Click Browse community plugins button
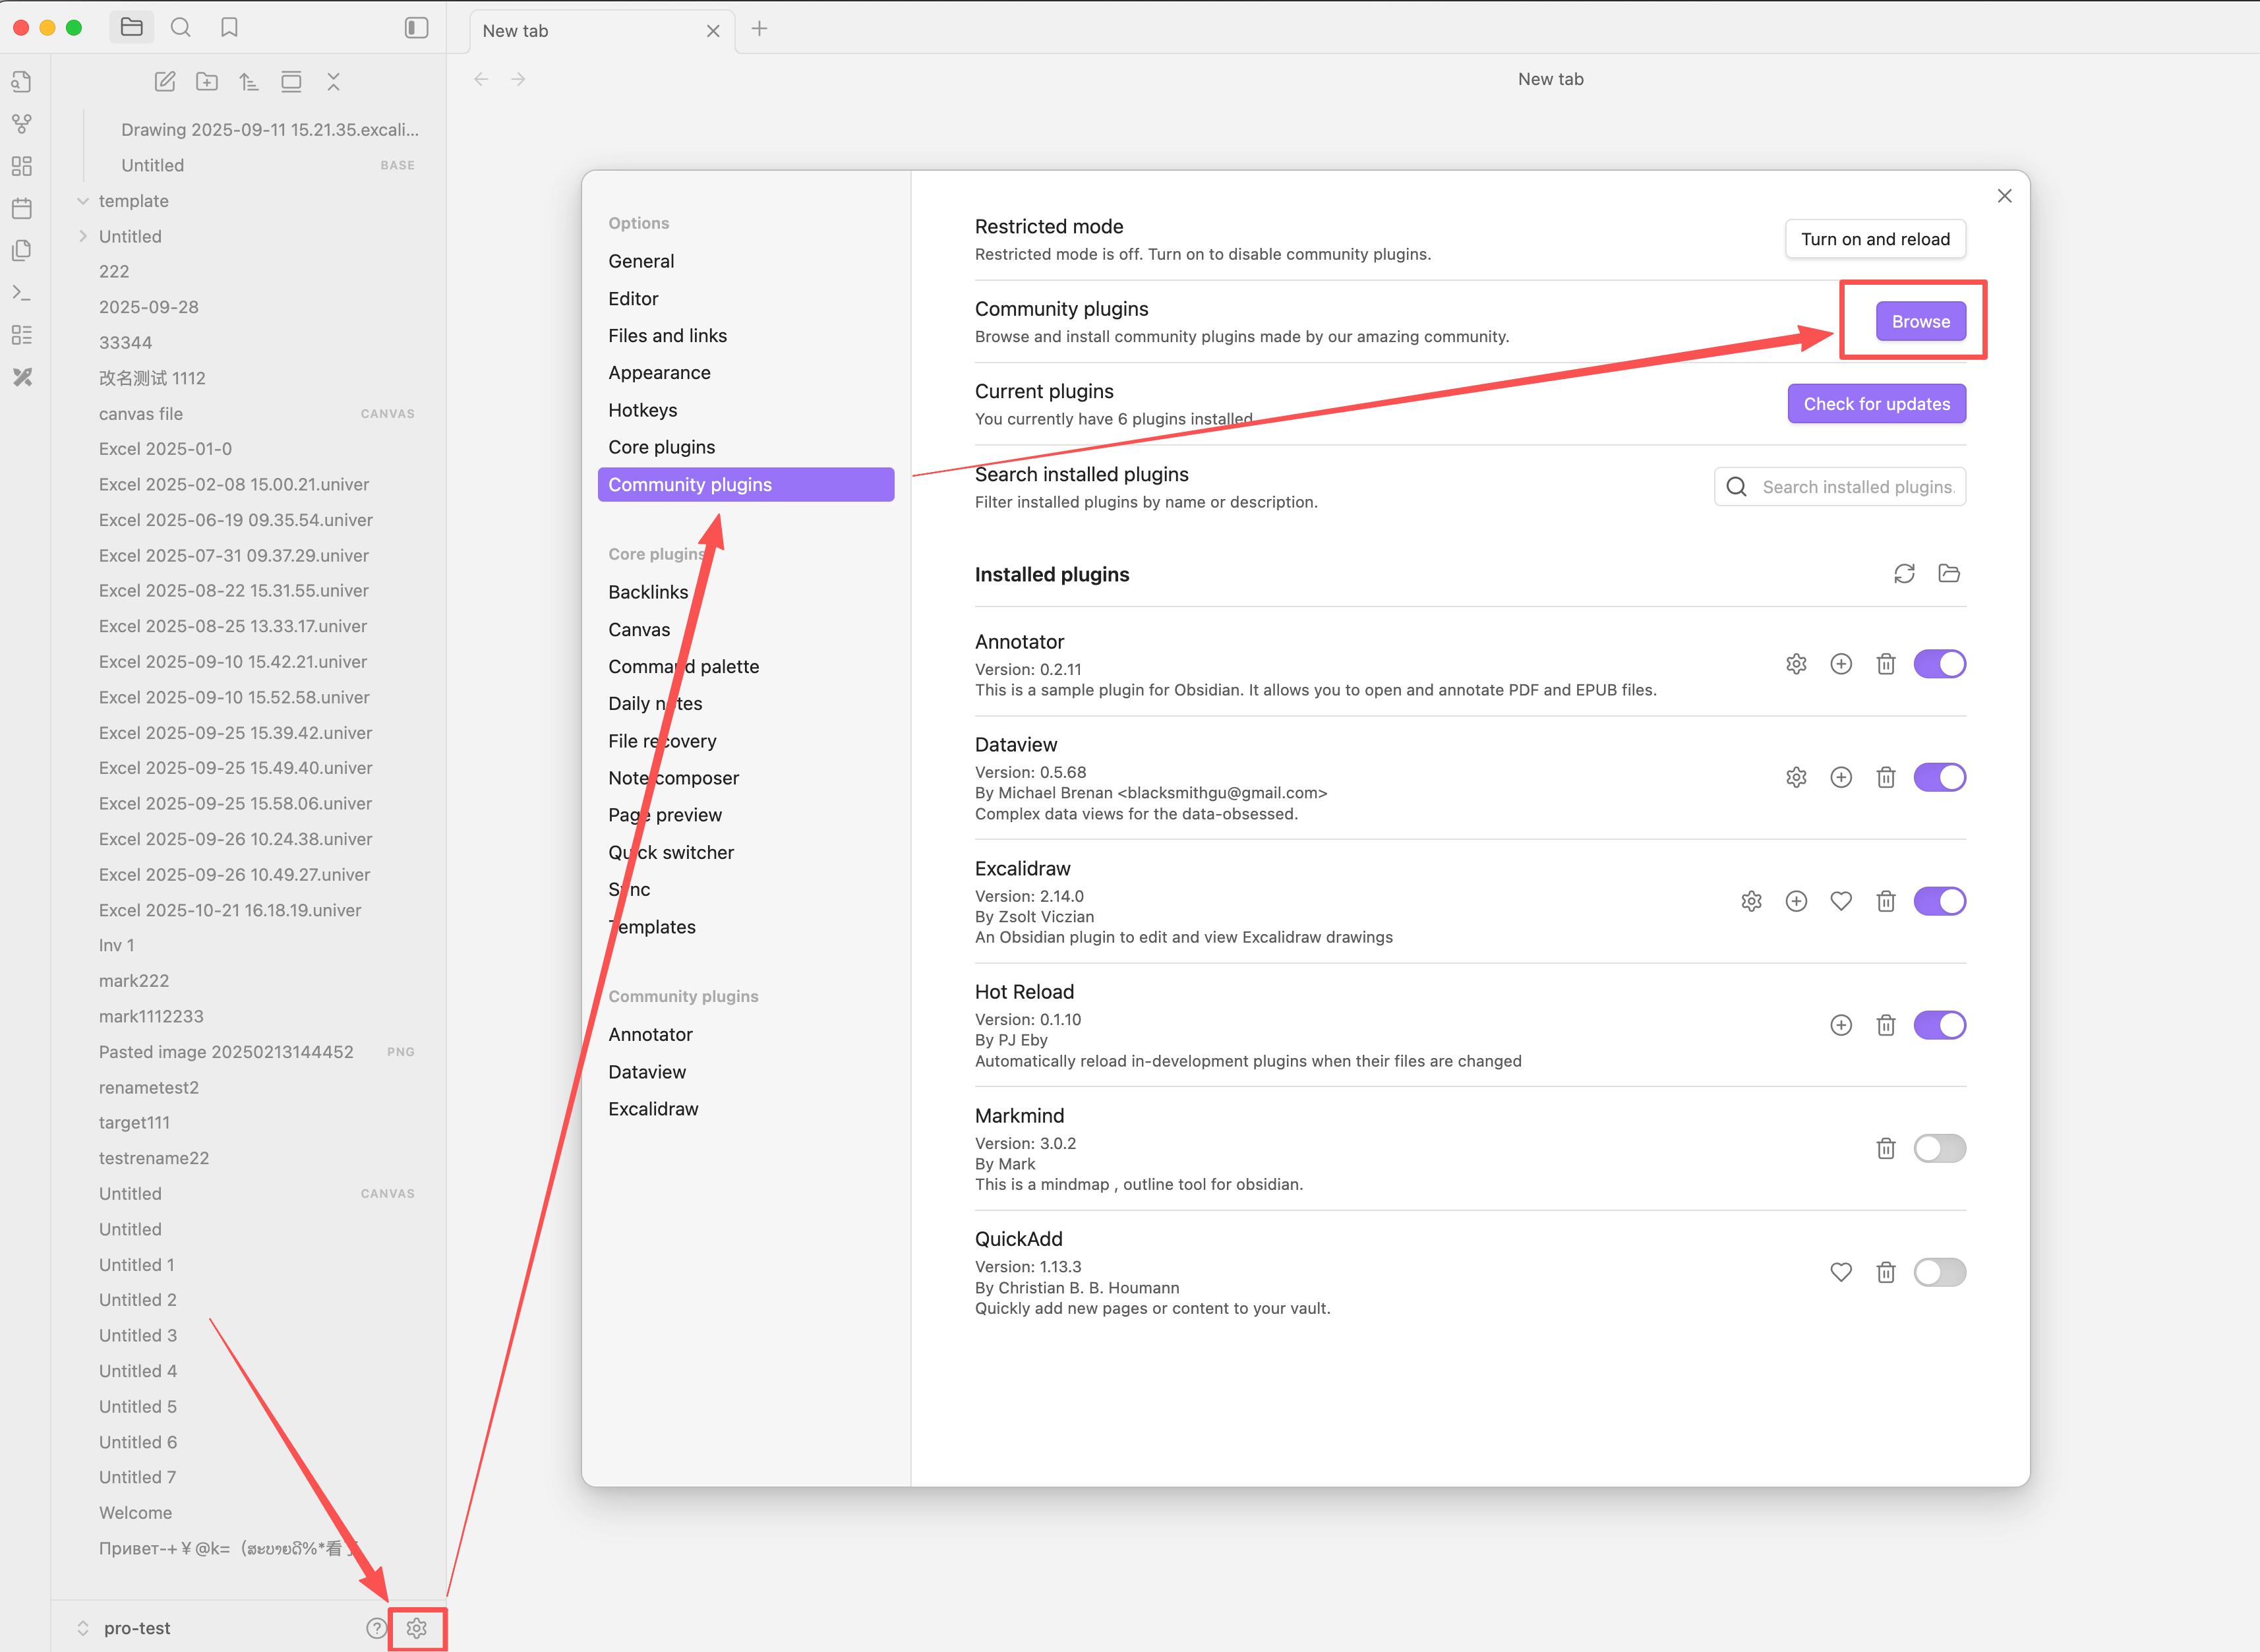This screenshot has width=2260, height=1652. click(1920, 321)
